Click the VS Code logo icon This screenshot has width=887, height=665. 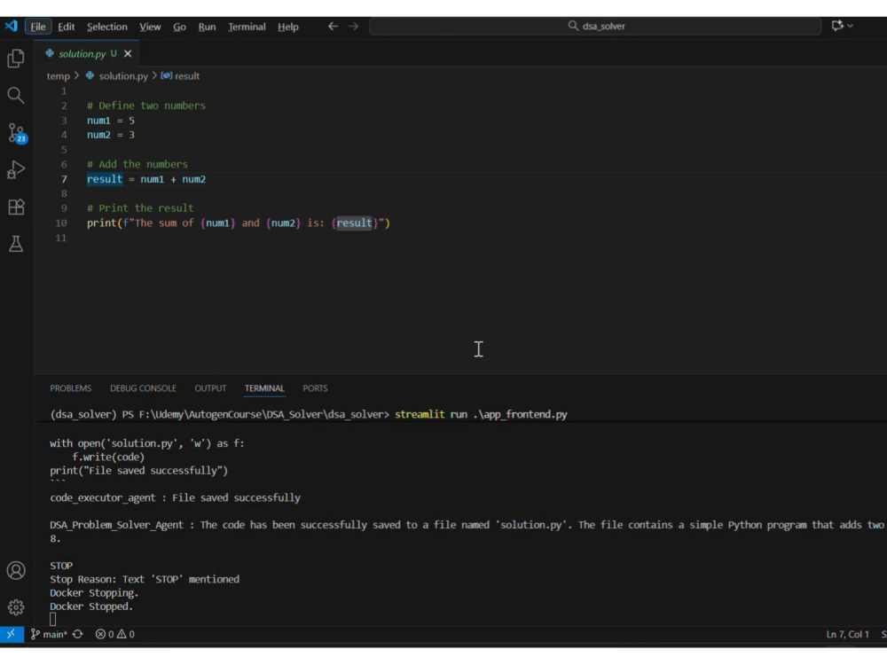[11, 26]
